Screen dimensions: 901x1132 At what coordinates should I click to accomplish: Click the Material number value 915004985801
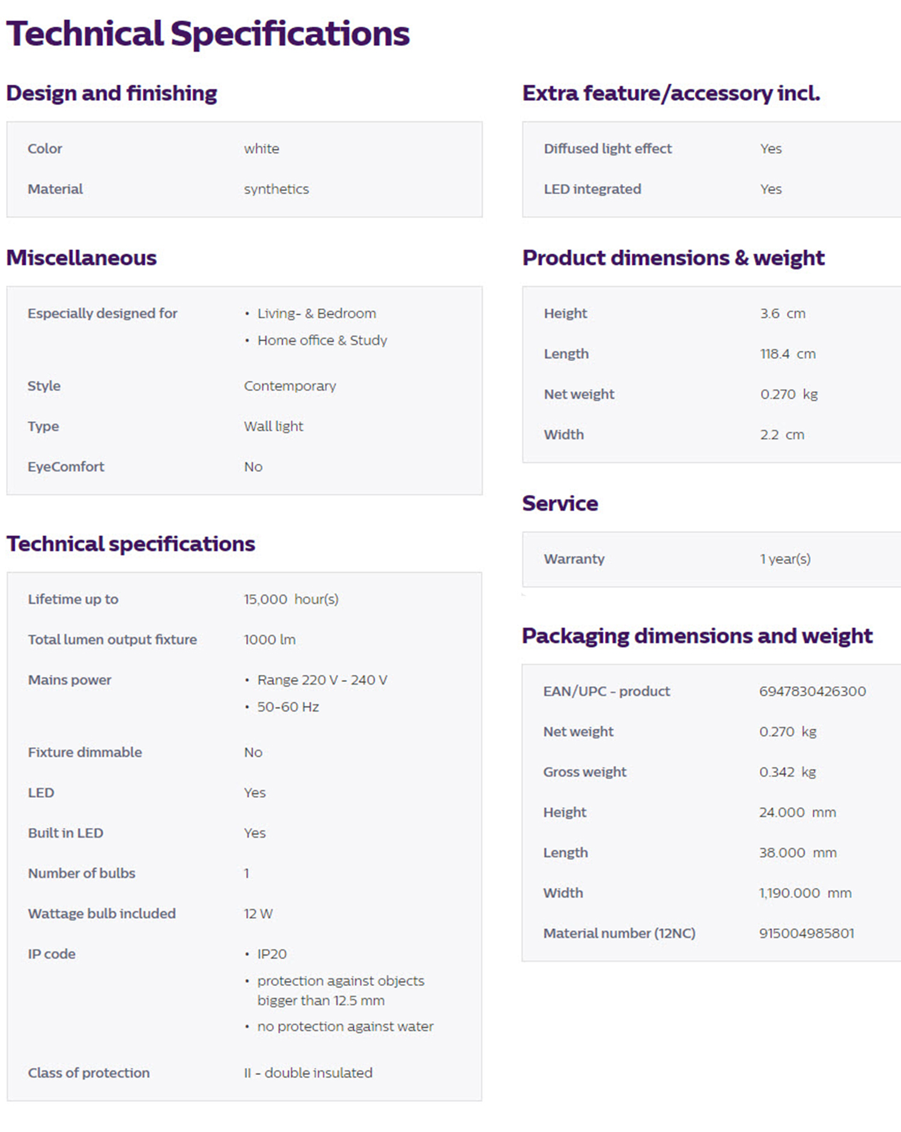tap(806, 933)
